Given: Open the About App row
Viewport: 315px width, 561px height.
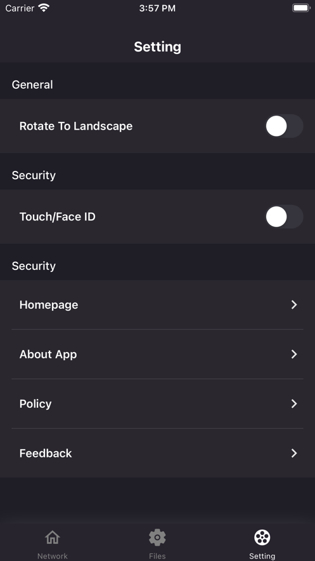Looking at the screenshot, I should point(157,355).
